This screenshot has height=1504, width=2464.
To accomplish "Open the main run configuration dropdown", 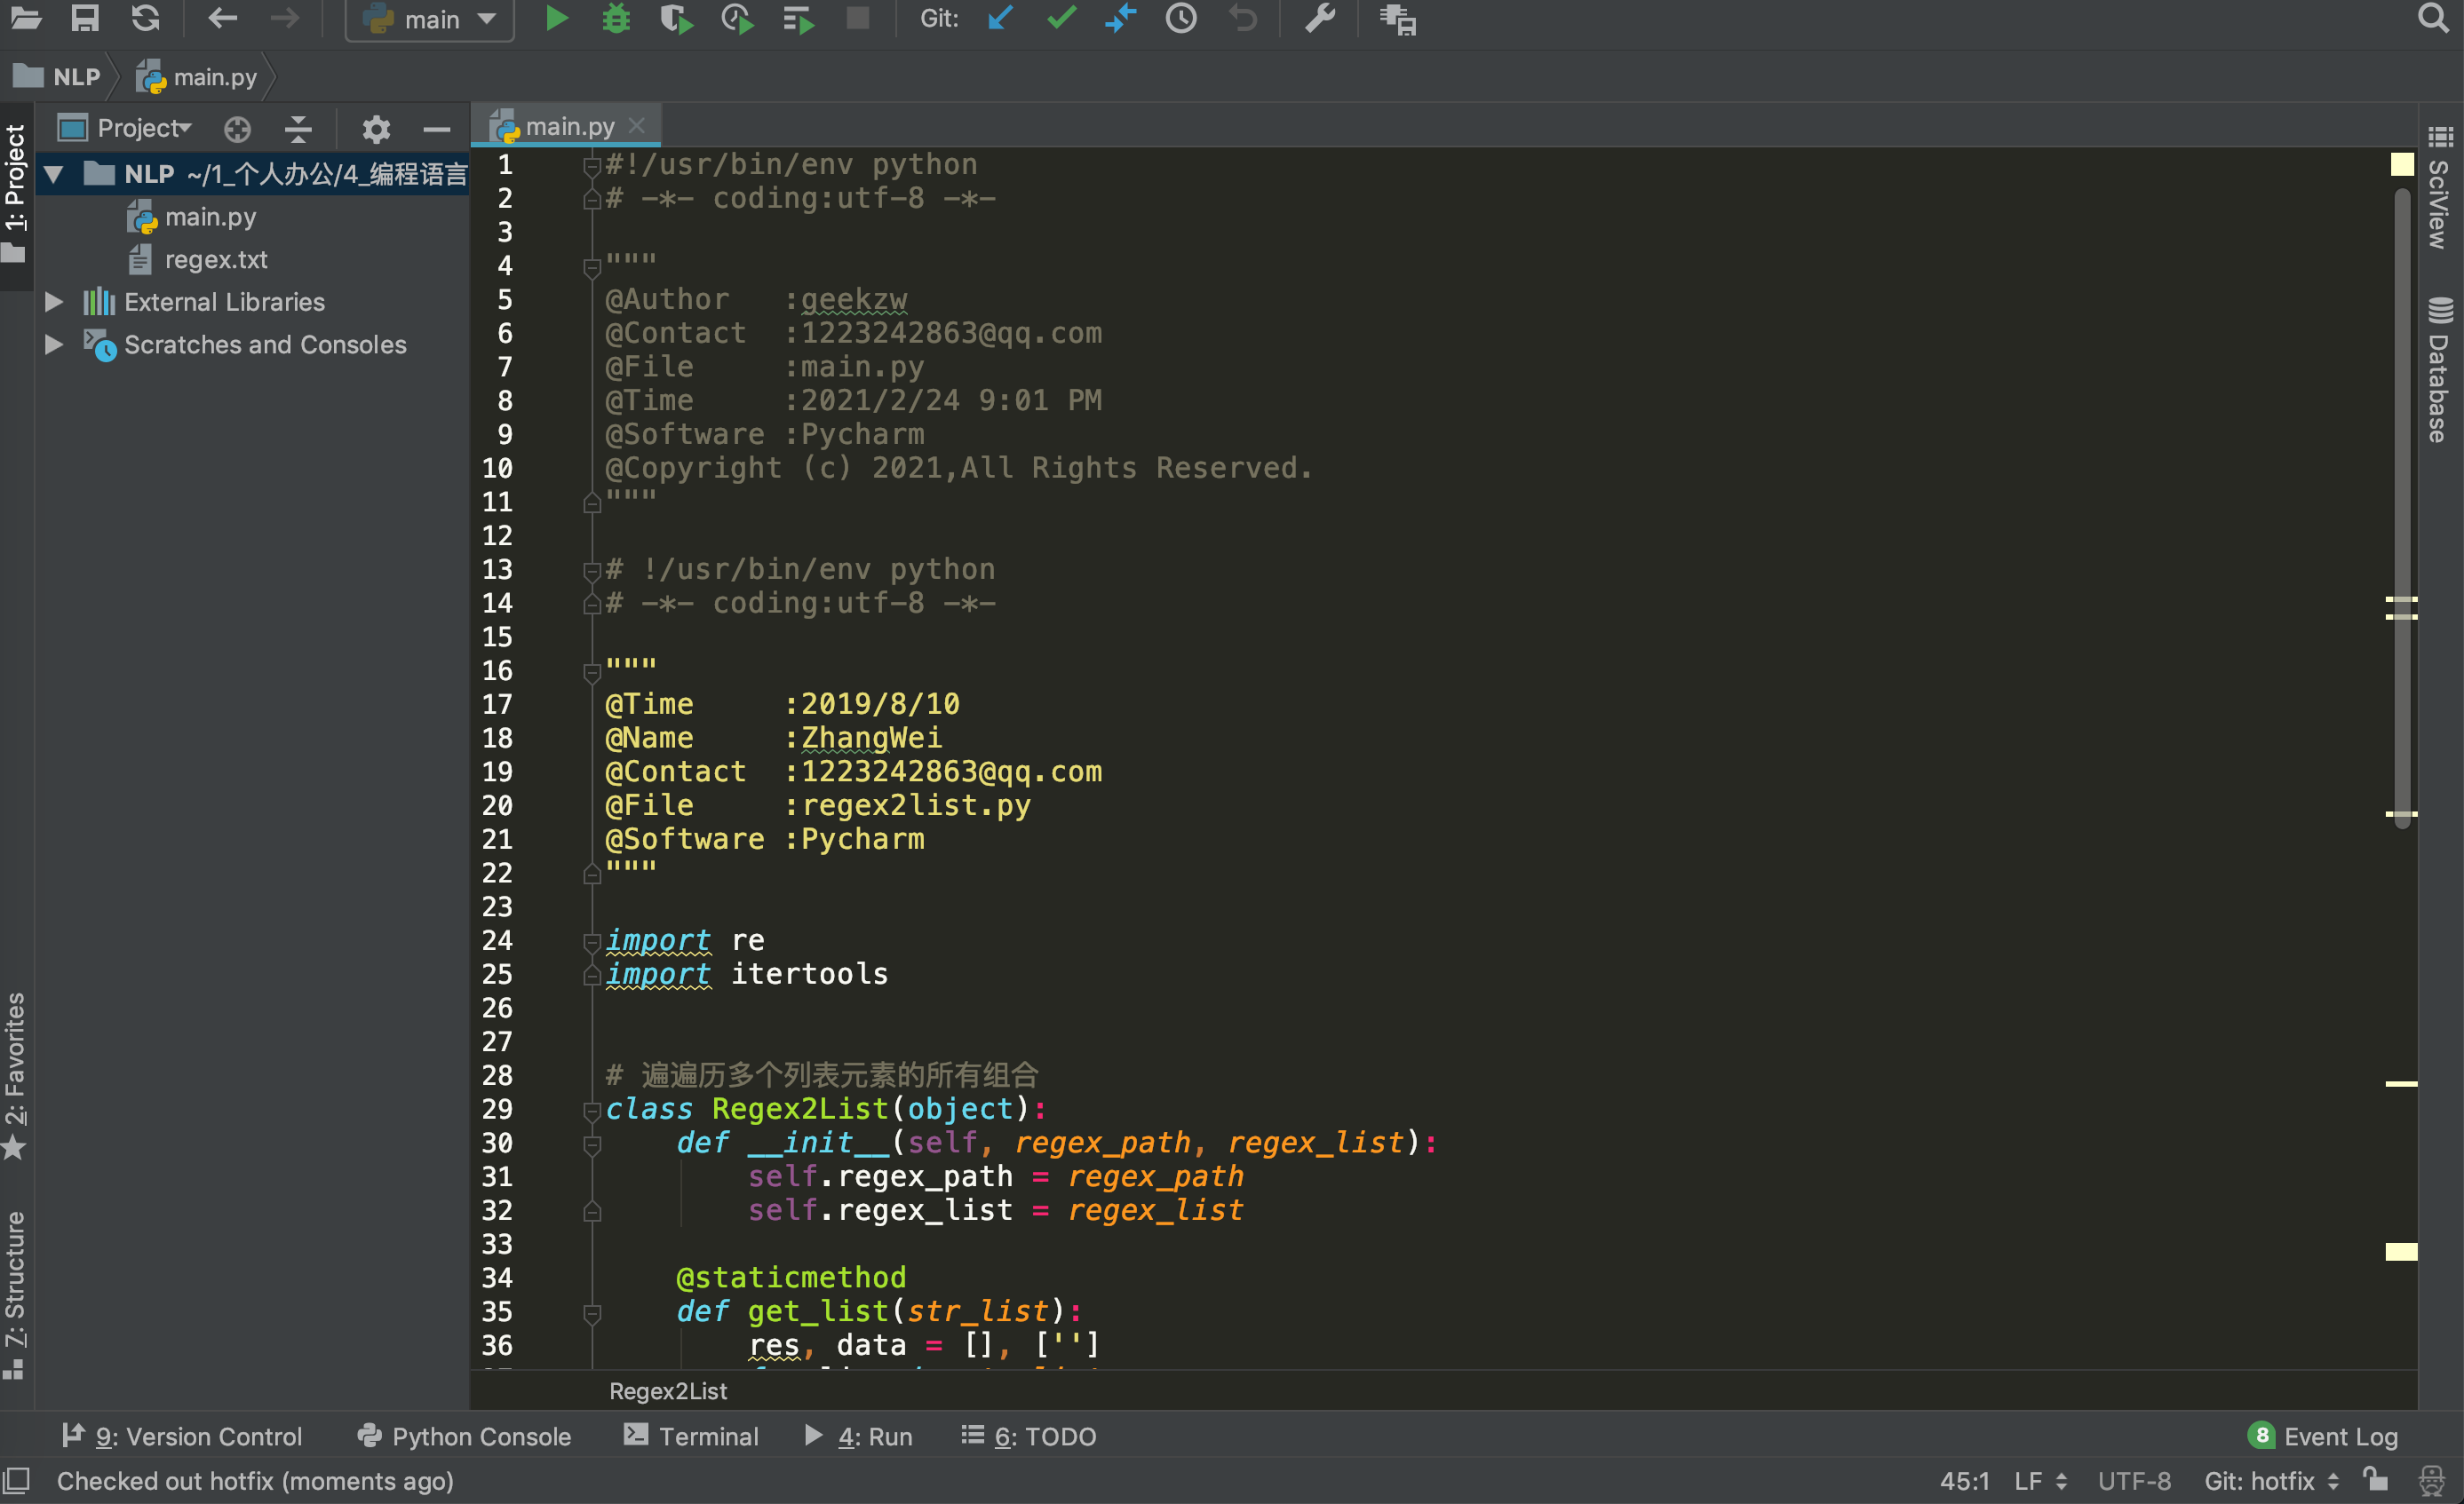I will click(428, 19).
